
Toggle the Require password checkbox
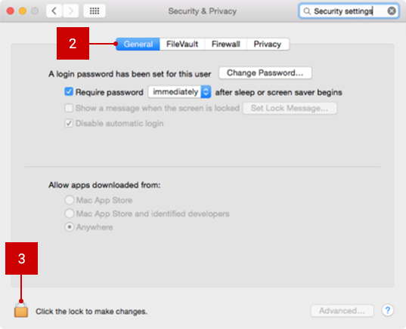point(69,92)
